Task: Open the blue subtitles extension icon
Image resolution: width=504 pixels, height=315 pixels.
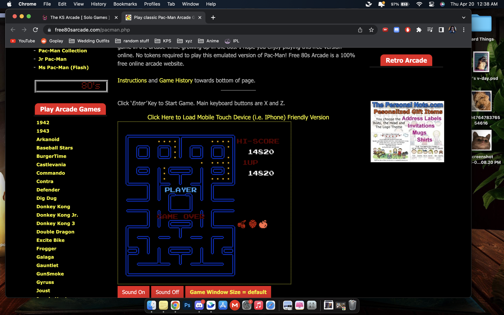Action: coord(396,30)
